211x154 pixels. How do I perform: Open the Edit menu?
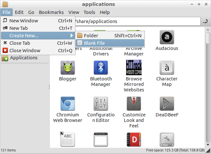pyautogui.click(x=19, y=12)
